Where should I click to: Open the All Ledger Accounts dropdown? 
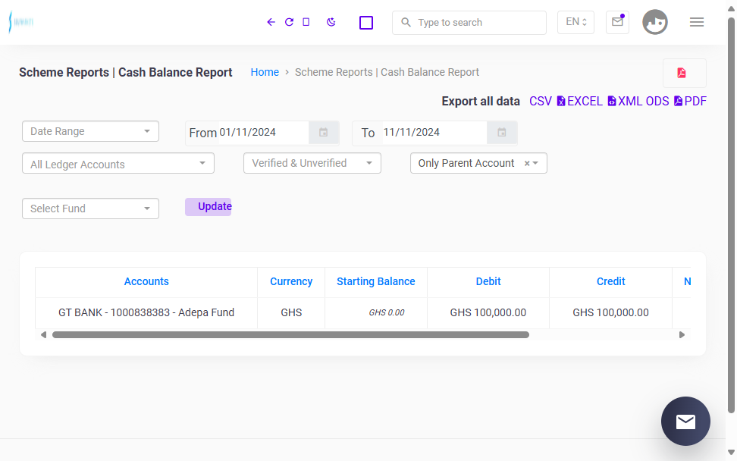tap(118, 163)
